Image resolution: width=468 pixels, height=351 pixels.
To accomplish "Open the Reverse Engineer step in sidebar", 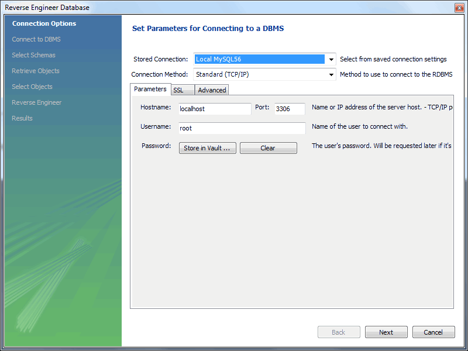I will pos(37,102).
